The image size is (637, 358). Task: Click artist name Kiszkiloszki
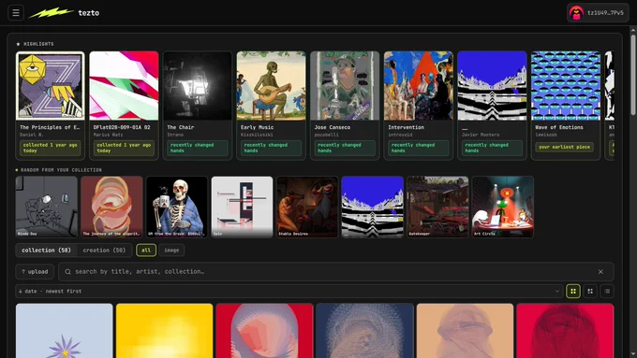257,135
